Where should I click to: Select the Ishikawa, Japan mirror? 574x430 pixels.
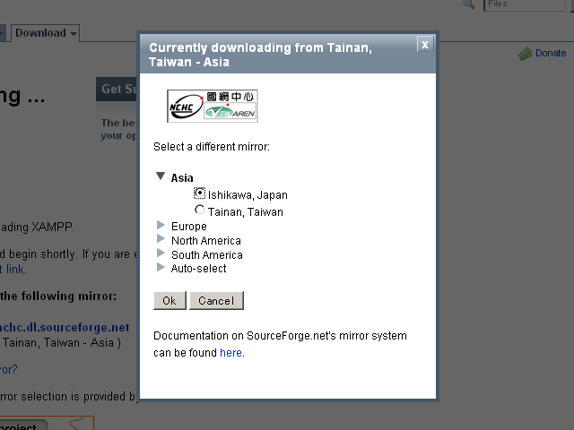tap(199, 193)
